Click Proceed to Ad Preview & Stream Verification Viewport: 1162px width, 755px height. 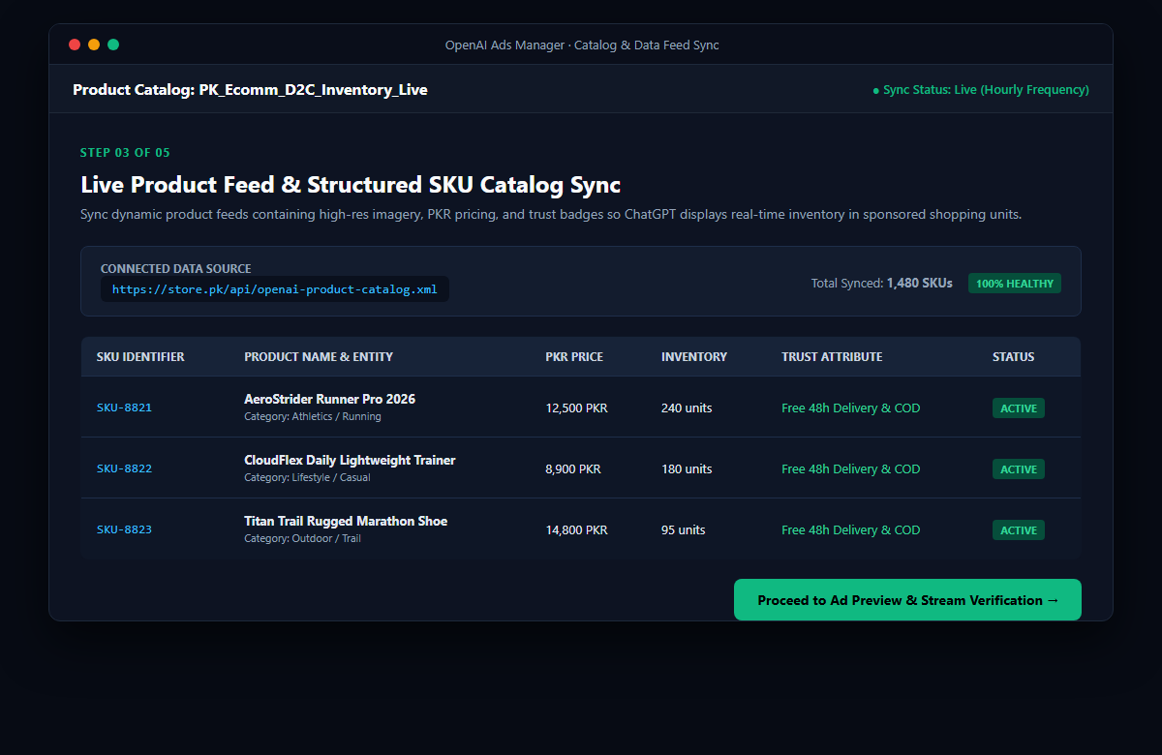pyautogui.click(x=907, y=600)
